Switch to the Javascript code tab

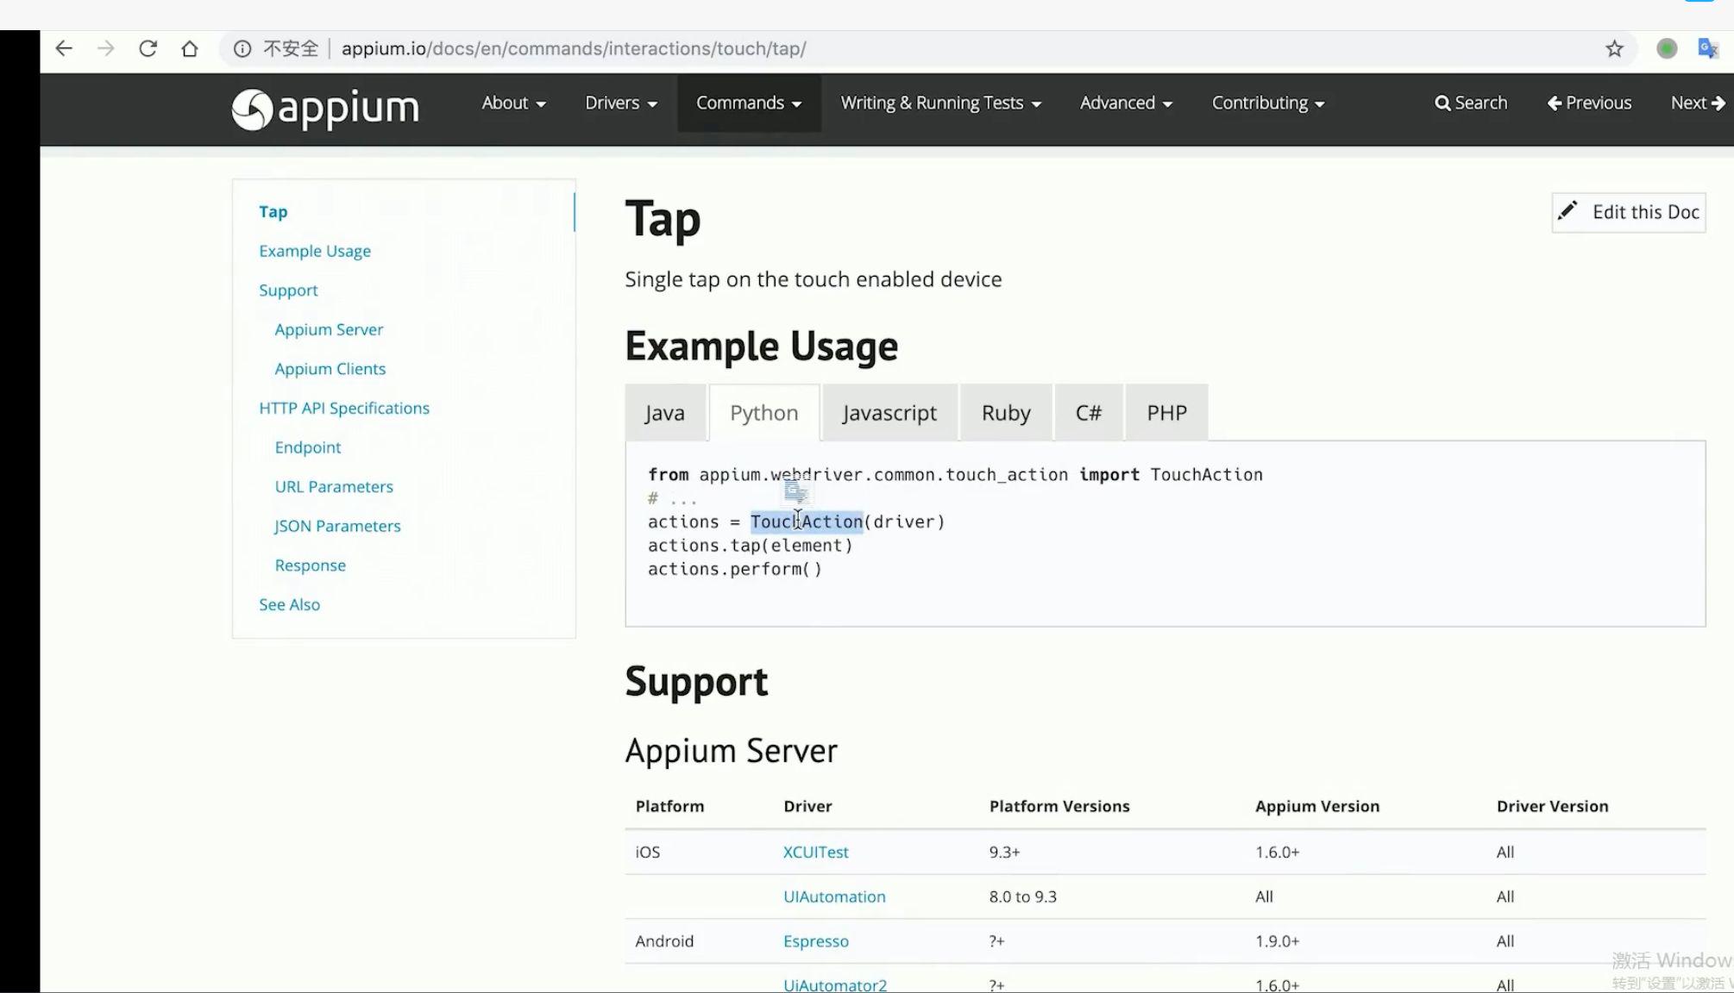click(x=889, y=413)
